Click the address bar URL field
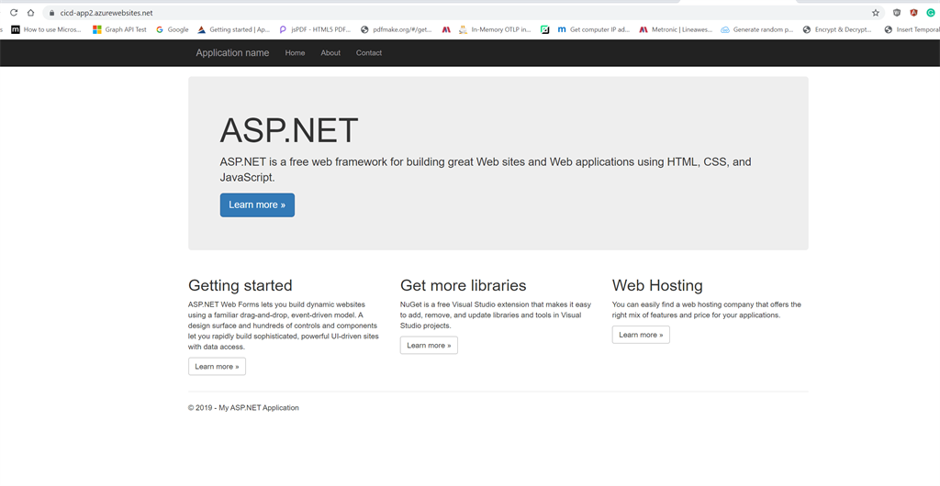 pos(462,13)
